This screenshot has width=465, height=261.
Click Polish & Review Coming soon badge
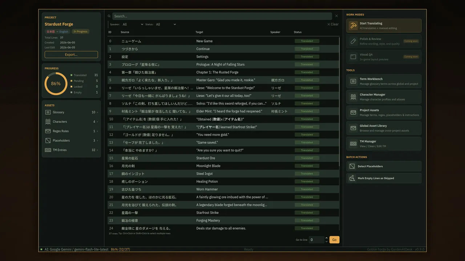(411, 41)
